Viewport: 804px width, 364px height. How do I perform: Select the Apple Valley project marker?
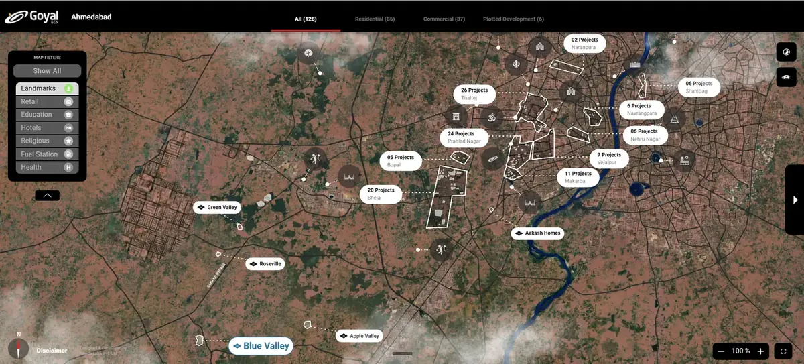359,336
